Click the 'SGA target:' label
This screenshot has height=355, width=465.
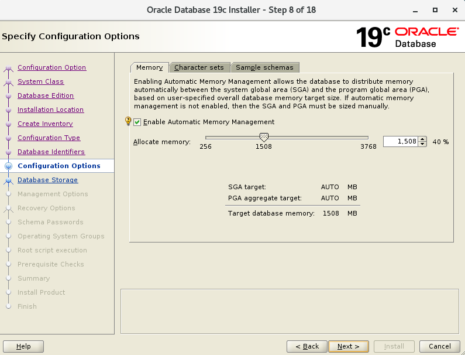pyautogui.click(x=247, y=187)
